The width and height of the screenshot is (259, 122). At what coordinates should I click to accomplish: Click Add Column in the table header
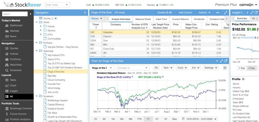coord(185,13)
